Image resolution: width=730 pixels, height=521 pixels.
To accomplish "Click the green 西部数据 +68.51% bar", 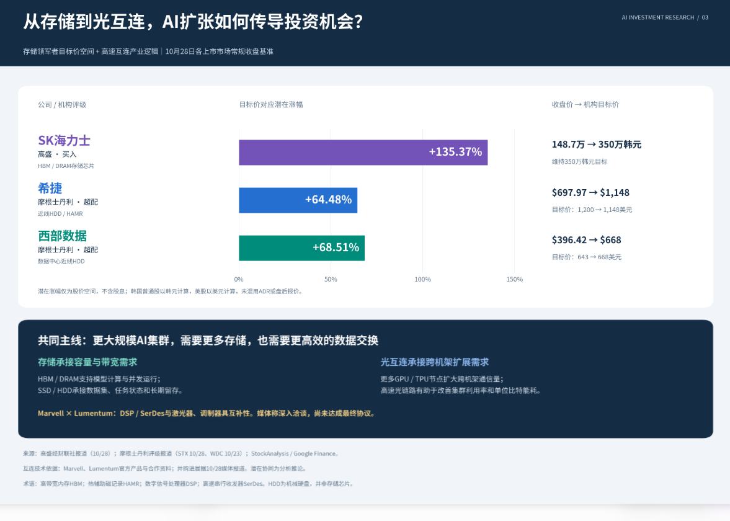I will click(301, 247).
